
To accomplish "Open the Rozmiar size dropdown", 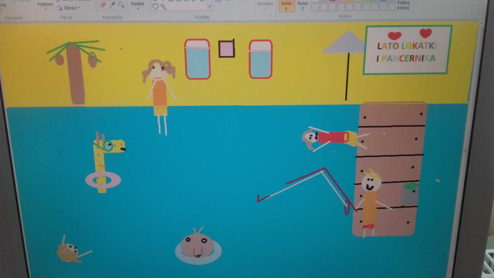I will 265,5.
